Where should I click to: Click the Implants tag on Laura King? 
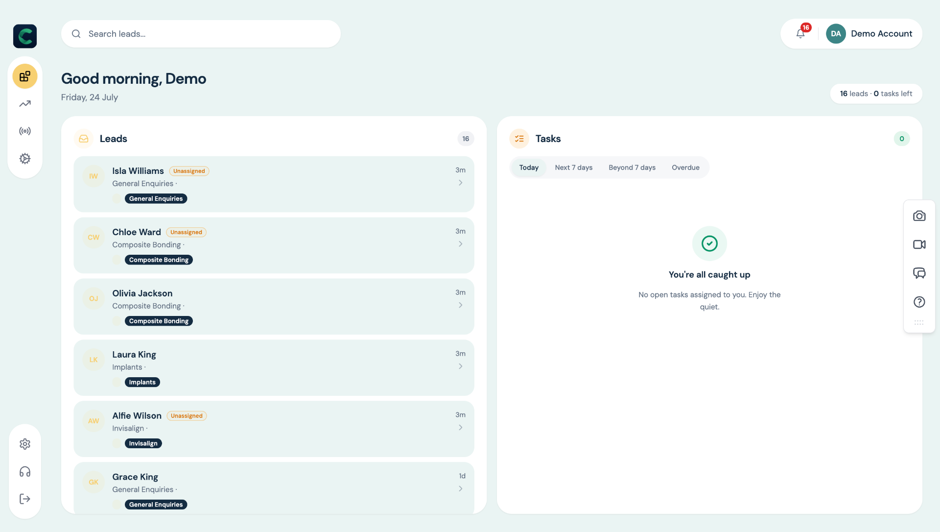click(142, 383)
